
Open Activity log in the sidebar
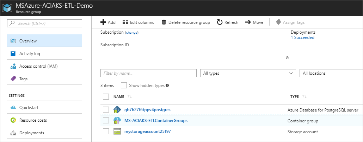[44, 54]
